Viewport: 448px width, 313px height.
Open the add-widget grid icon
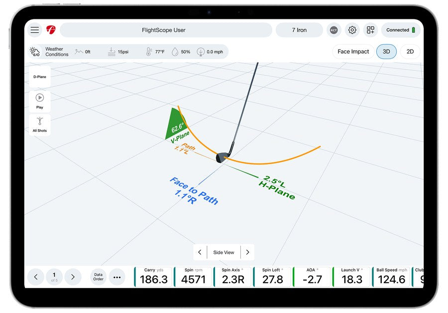point(370,30)
